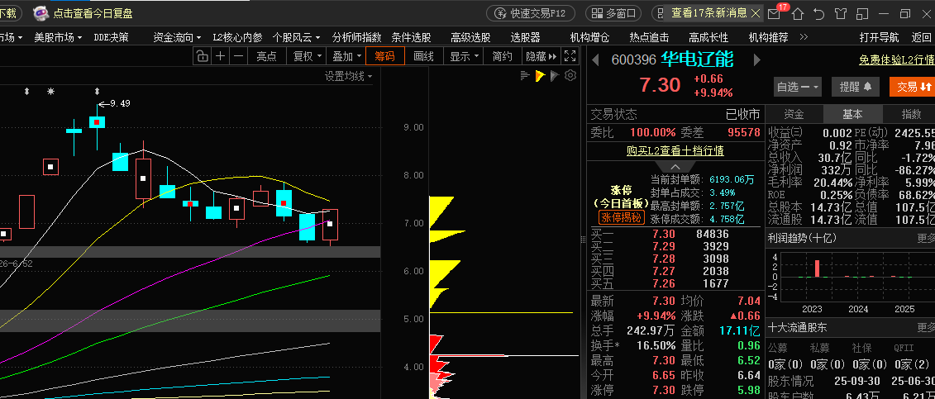Click the lock icon in chart toolbar
This screenshot has width=935, height=399.
[203, 56]
